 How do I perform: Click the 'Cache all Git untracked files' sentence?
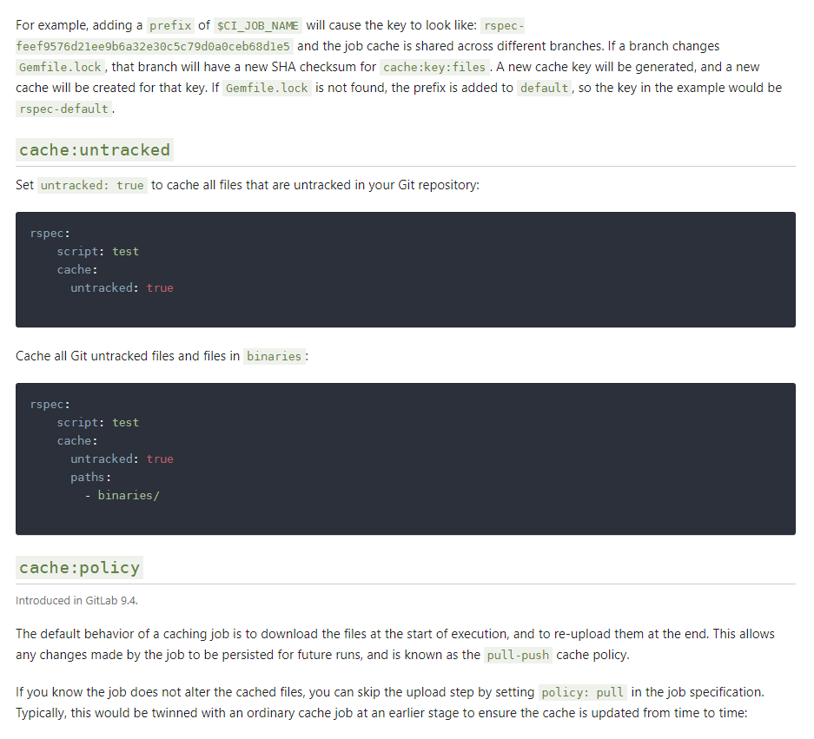(x=162, y=356)
